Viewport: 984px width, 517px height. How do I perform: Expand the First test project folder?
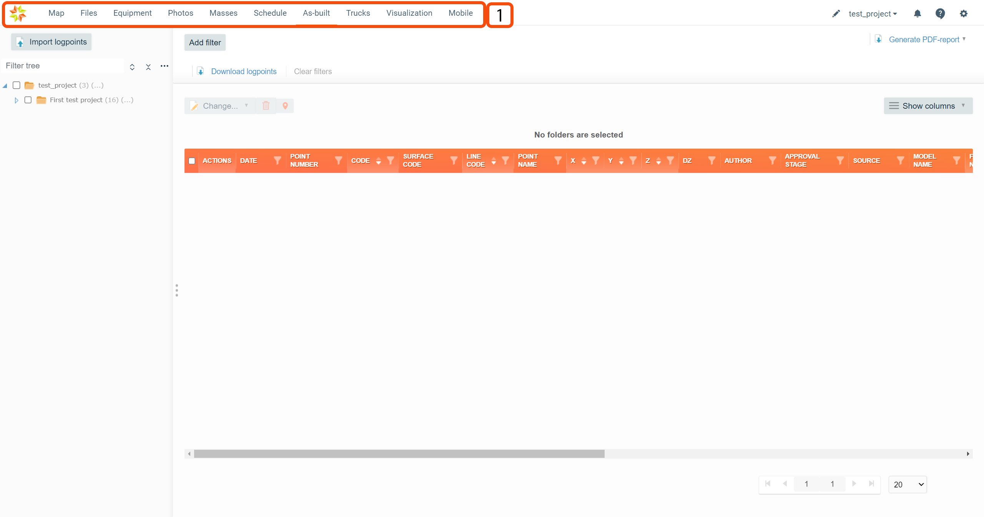click(16, 100)
